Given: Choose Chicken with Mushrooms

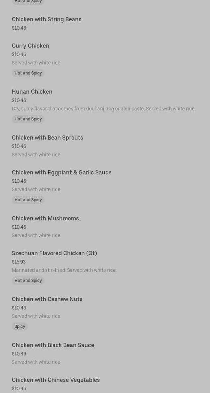Looking at the screenshot, I should click(x=45, y=219).
